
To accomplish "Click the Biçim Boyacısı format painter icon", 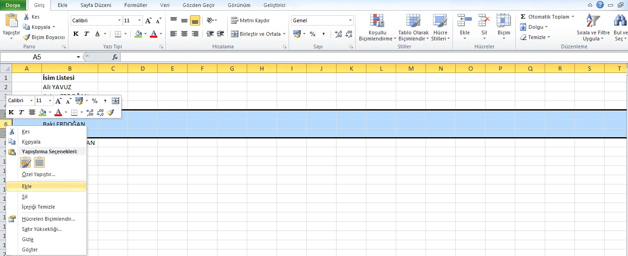I will click(27, 37).
